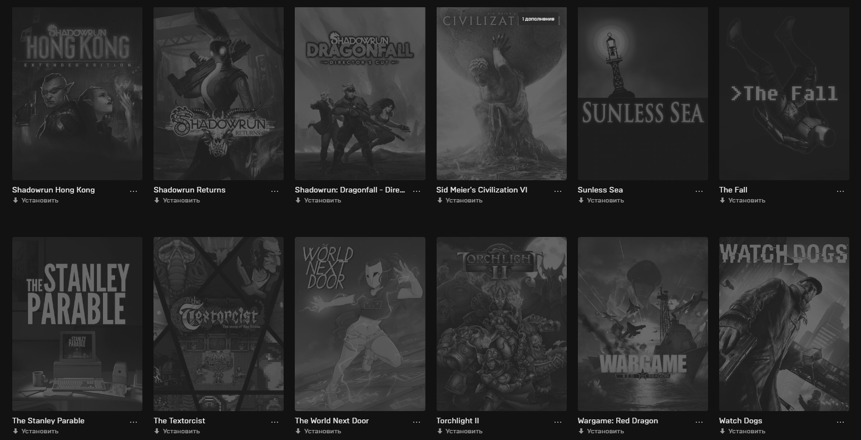Viewport: 861px width, 440px height.
Task: Click Установить under Sunless Sea
Action: click(x=601, y=200)
